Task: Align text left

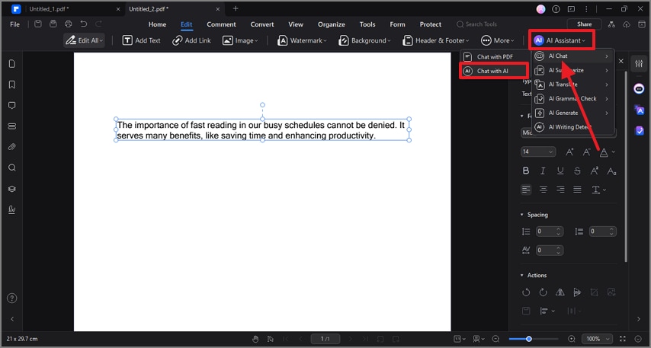Action: [526, 190]
